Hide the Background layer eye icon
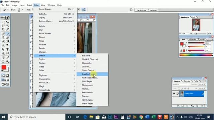 tap(174, 94)
